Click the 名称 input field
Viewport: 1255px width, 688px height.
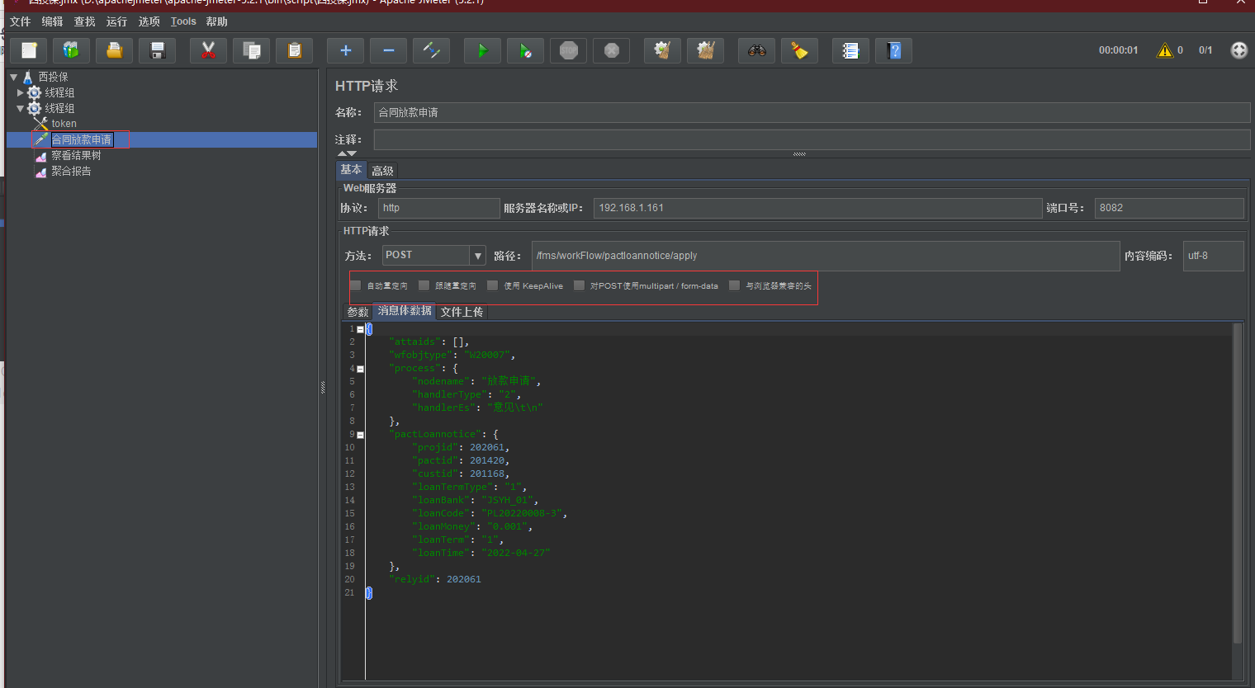point(812,112)
